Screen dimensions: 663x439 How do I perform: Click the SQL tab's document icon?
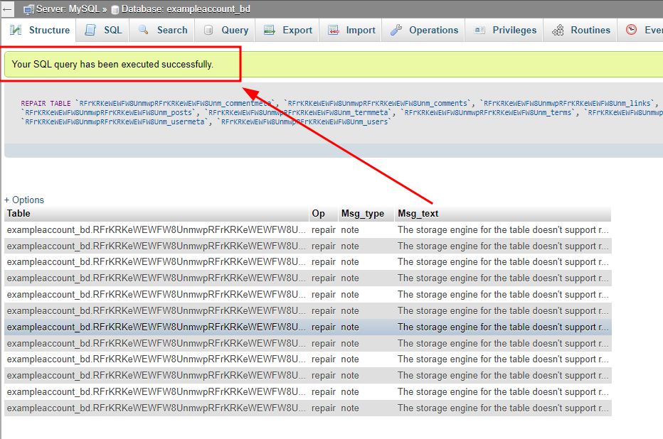point(90,30)
